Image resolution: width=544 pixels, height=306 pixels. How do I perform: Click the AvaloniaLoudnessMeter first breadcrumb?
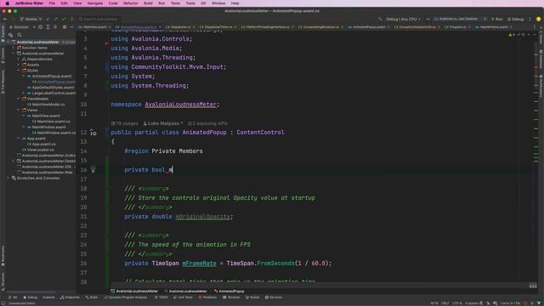(x=134, y=291)
